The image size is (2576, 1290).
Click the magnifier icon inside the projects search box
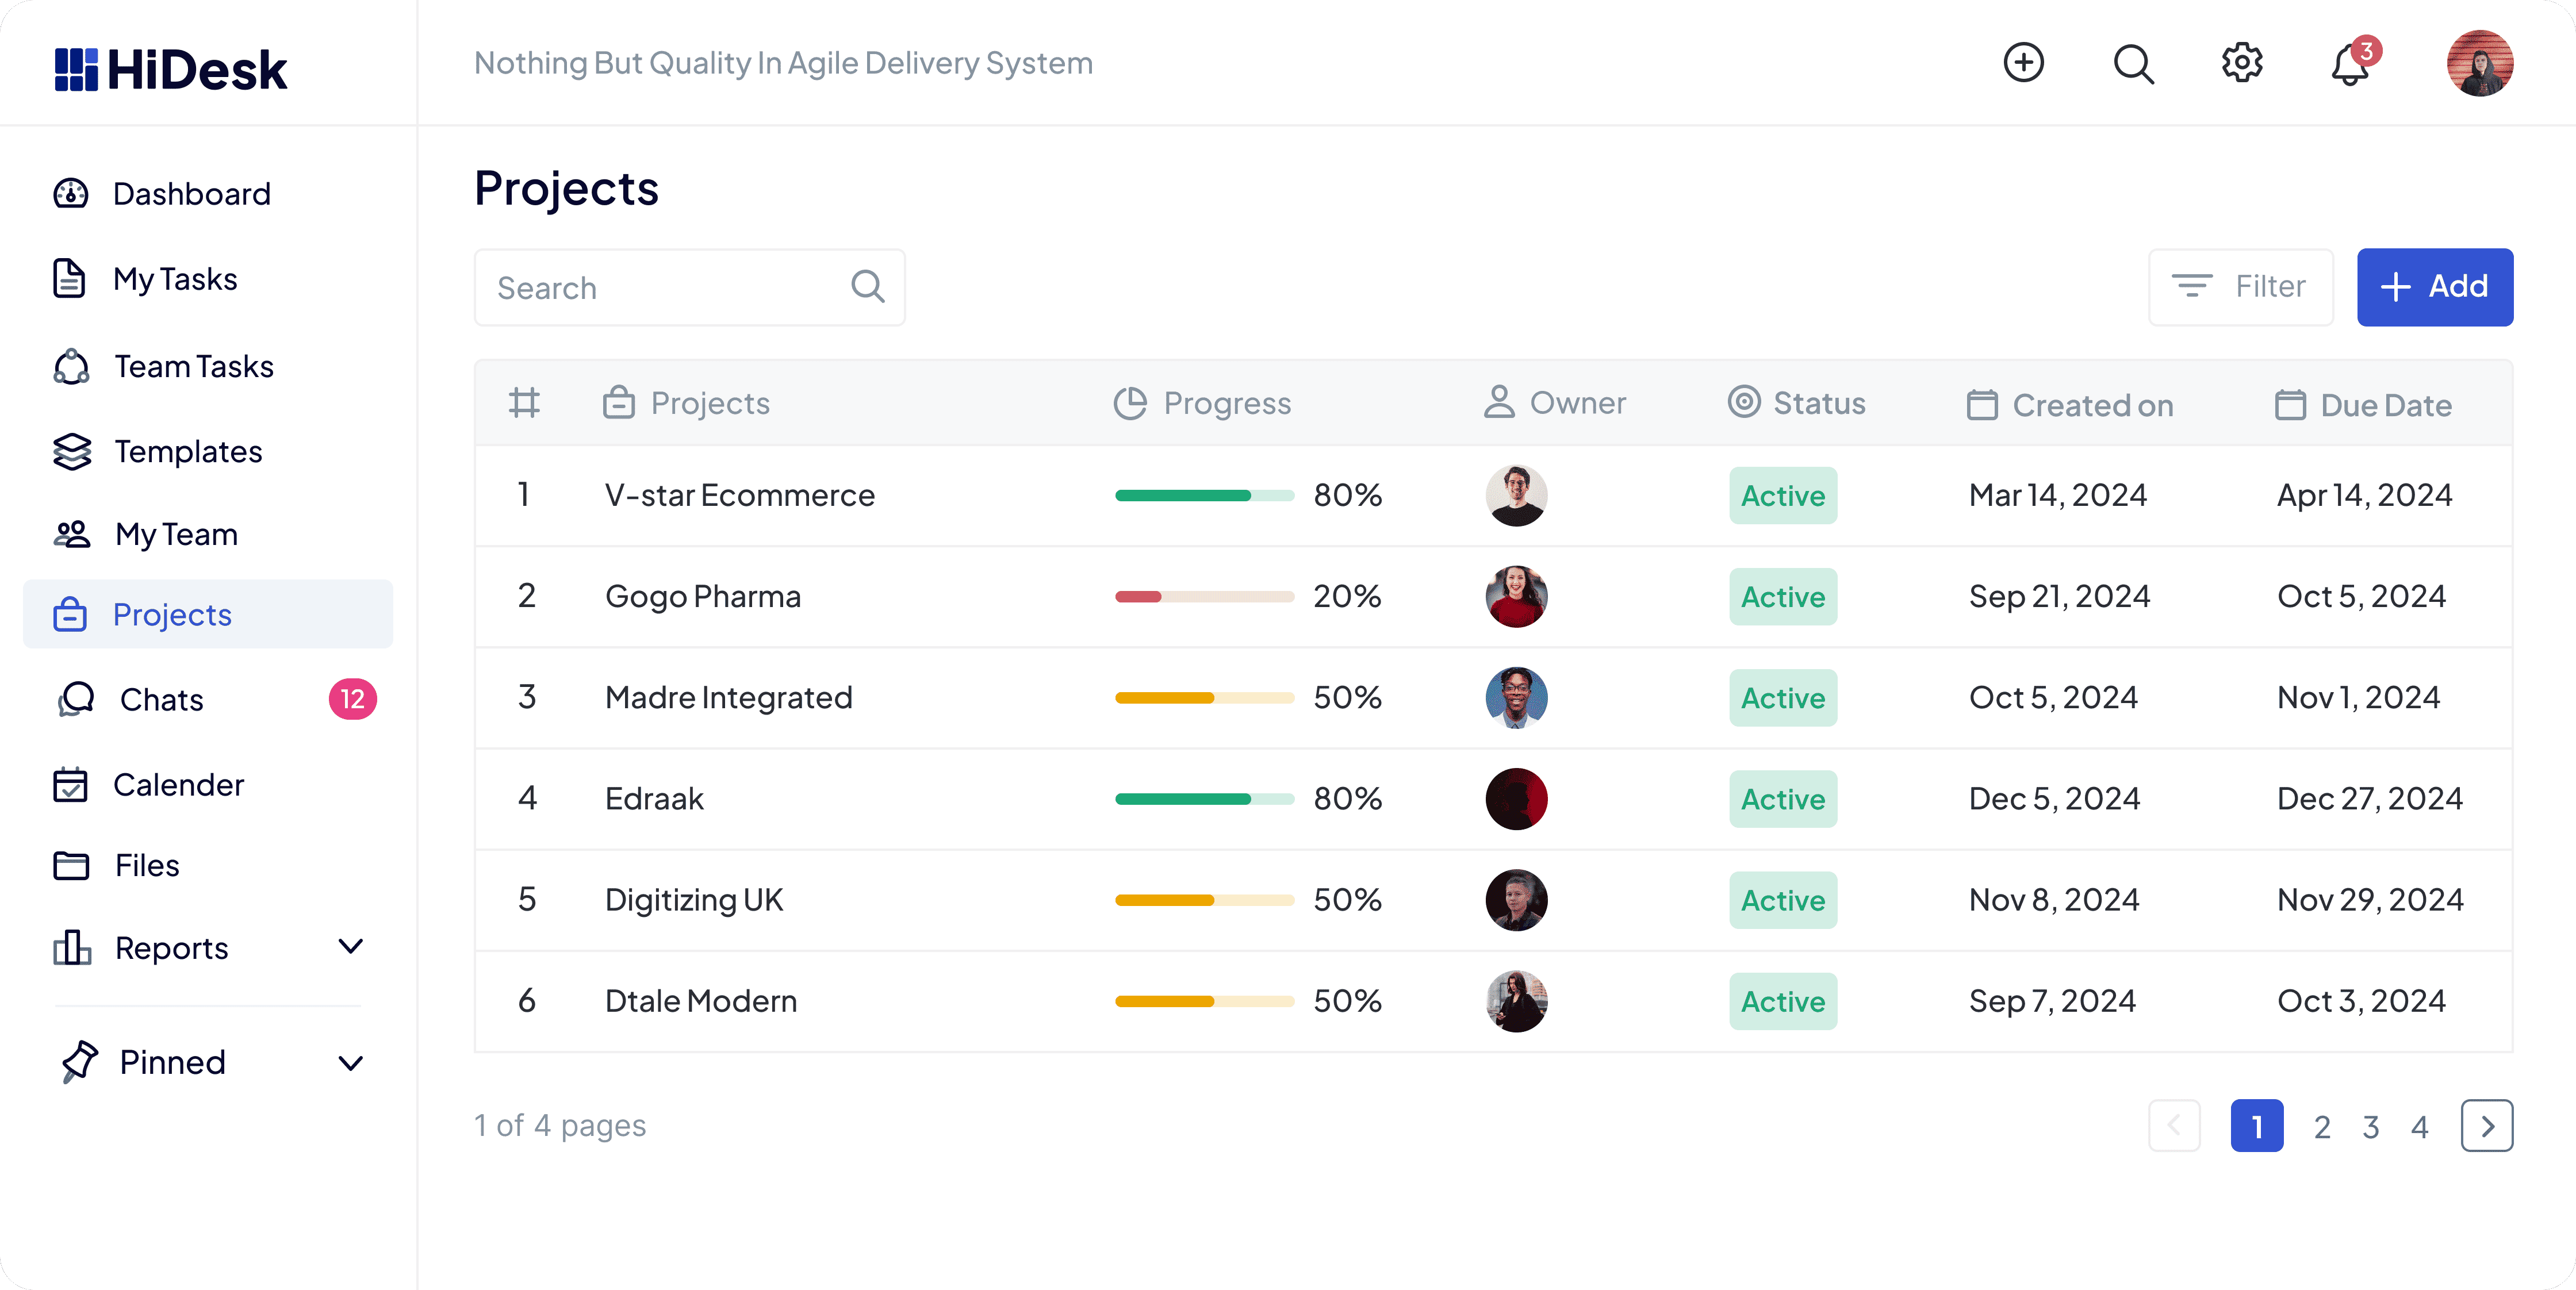[867, 287]
